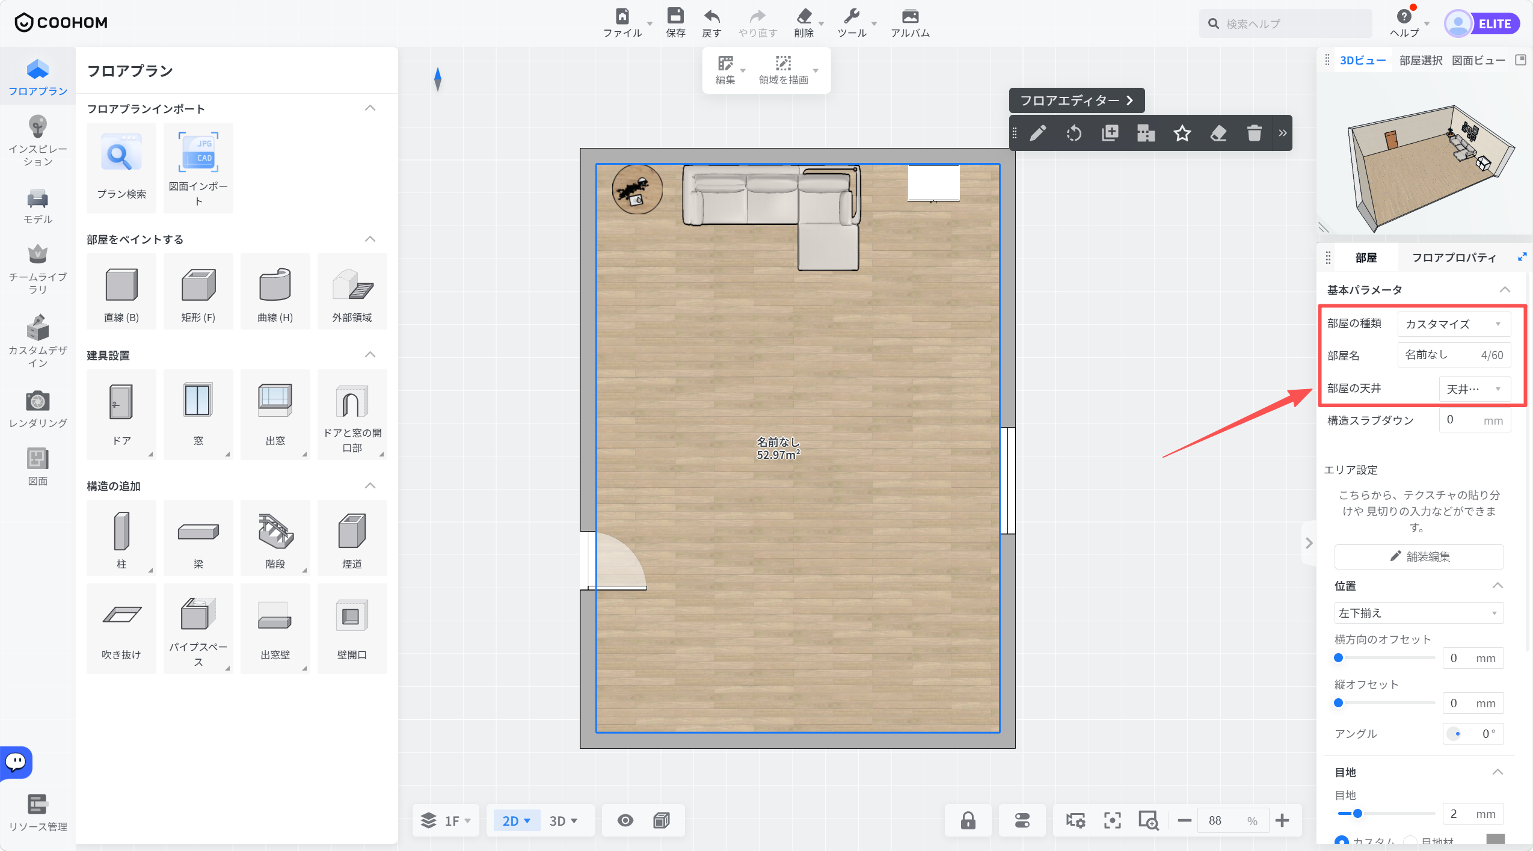Click the zoom out minus button

point(1184,820)
